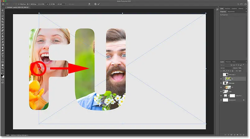
Task: Select the Eyedropper tool
Action: pyautogui.click(x=2, y=28)
